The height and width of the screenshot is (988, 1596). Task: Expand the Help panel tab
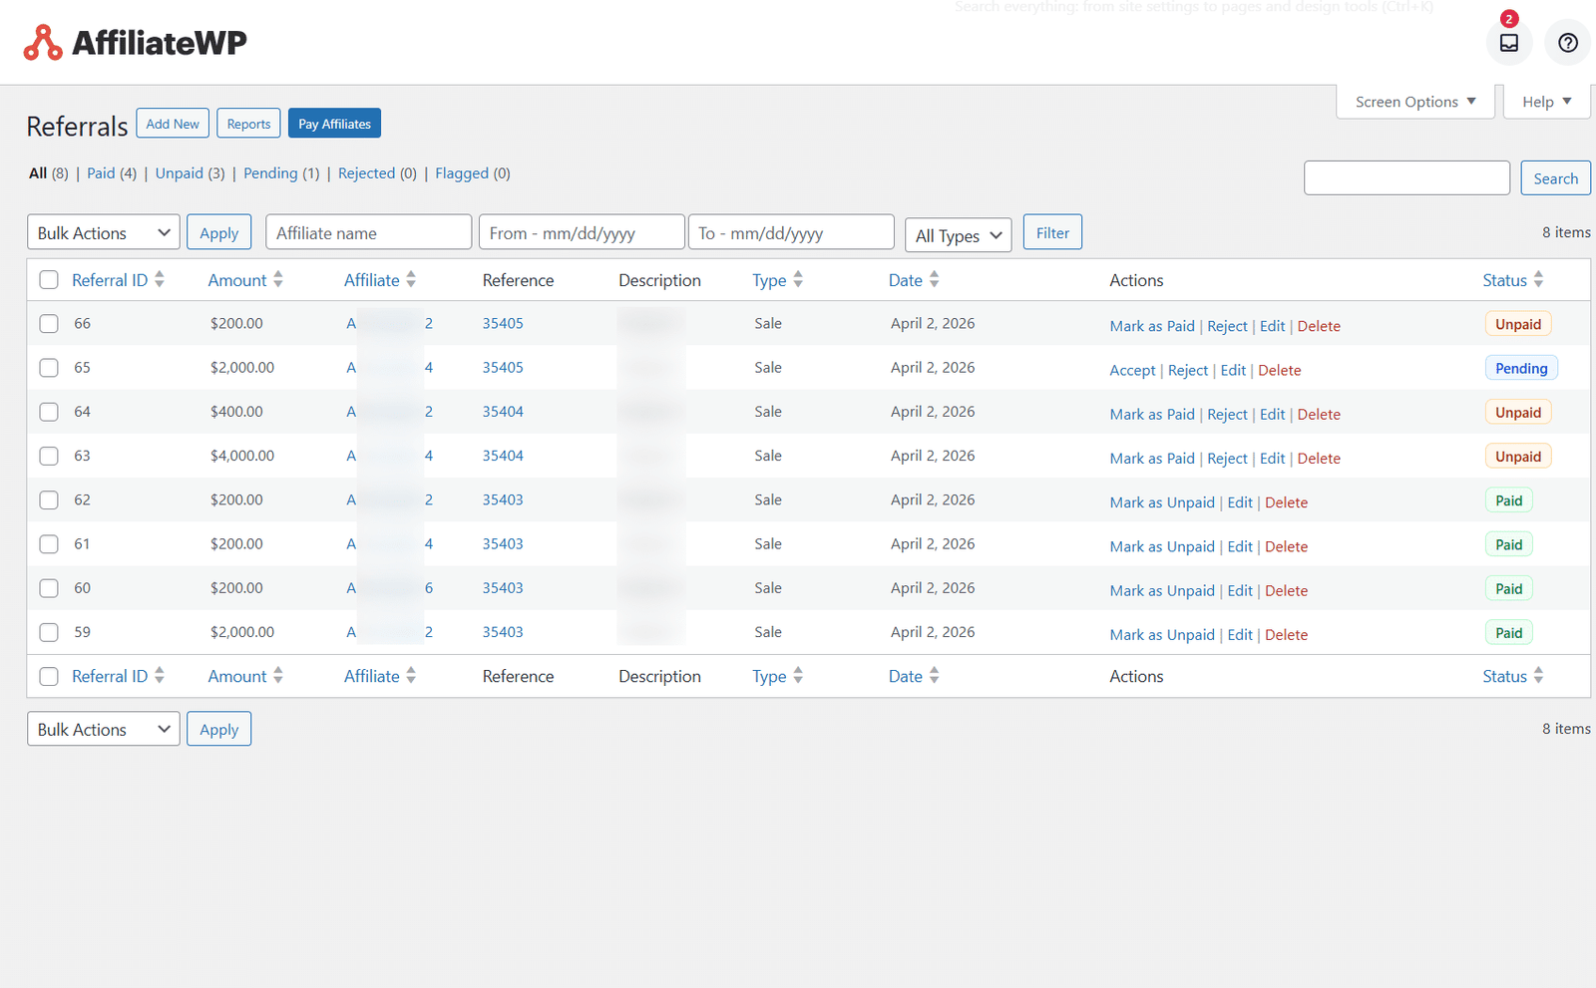pyautogui.click(x=1546, y=102)
